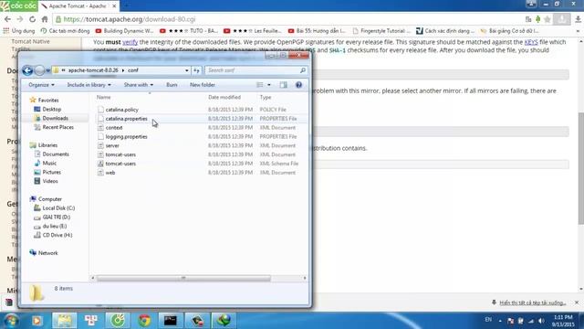584x329 pixels.
Task: Select the tomcat-users XML Schema file
Action: [120, 164]
